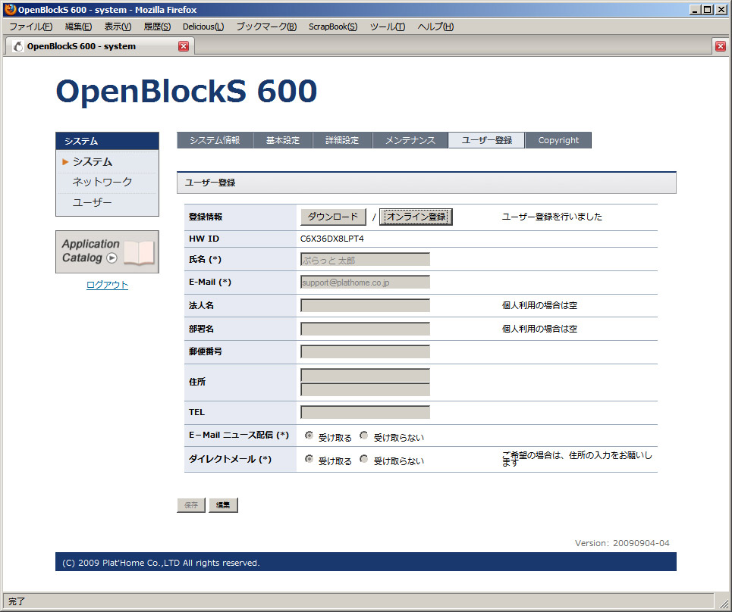Open the 編集(E) menu
The width and height of the screenshot is (732, 612).
(78, 27)
